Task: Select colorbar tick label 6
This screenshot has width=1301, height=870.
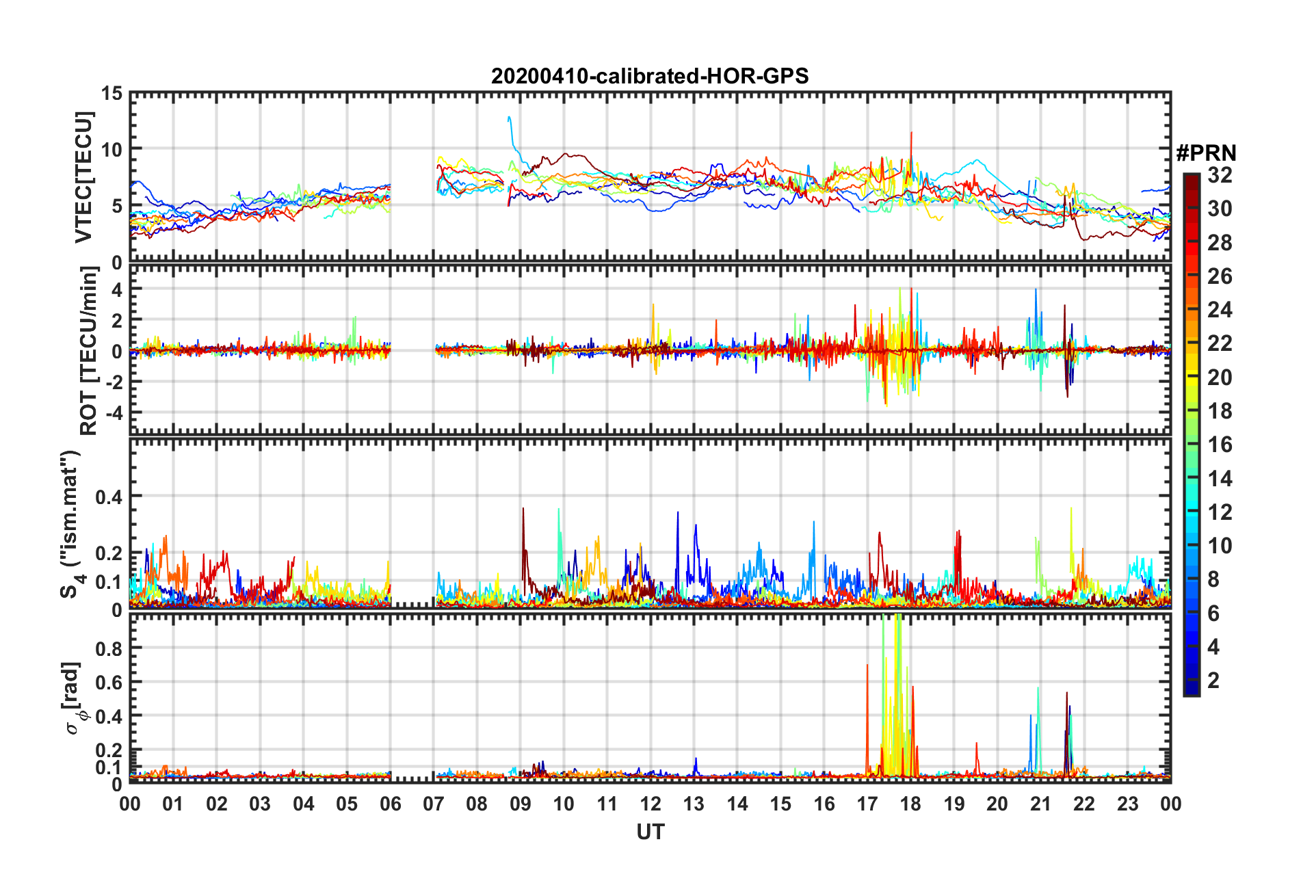Action: point(1213,613)
